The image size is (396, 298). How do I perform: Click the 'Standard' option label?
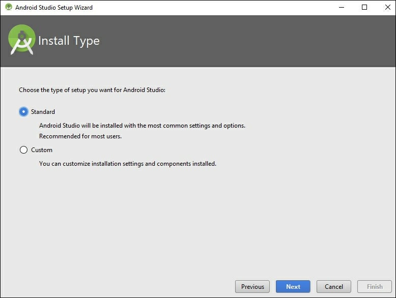point(43,112)
